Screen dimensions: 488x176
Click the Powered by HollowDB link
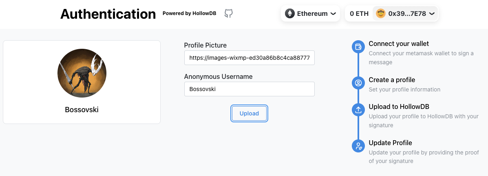coord(190,13)
